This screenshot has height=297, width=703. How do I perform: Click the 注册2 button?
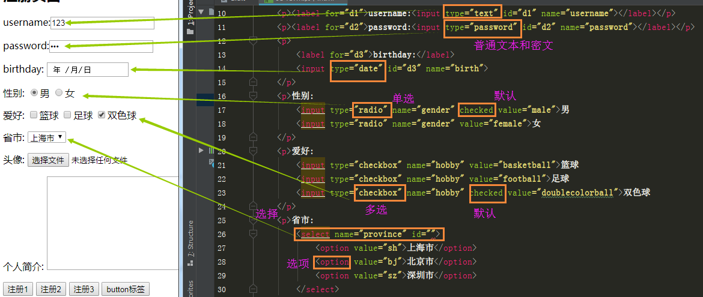point(51,289)
